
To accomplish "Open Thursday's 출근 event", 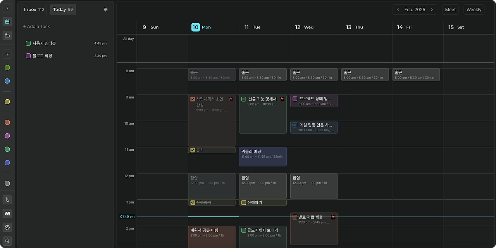I will tap(365, 75).
